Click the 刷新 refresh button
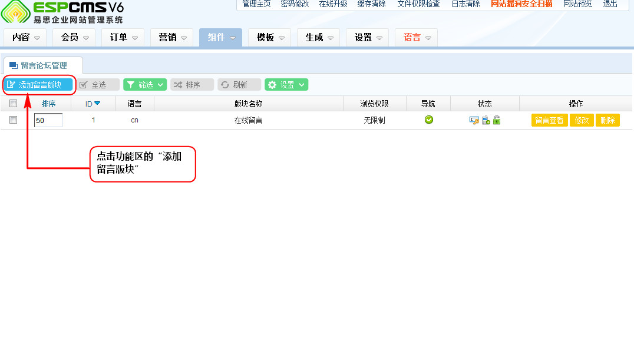The width and height of the screenshot is (634, 338). tap(239, 85)
